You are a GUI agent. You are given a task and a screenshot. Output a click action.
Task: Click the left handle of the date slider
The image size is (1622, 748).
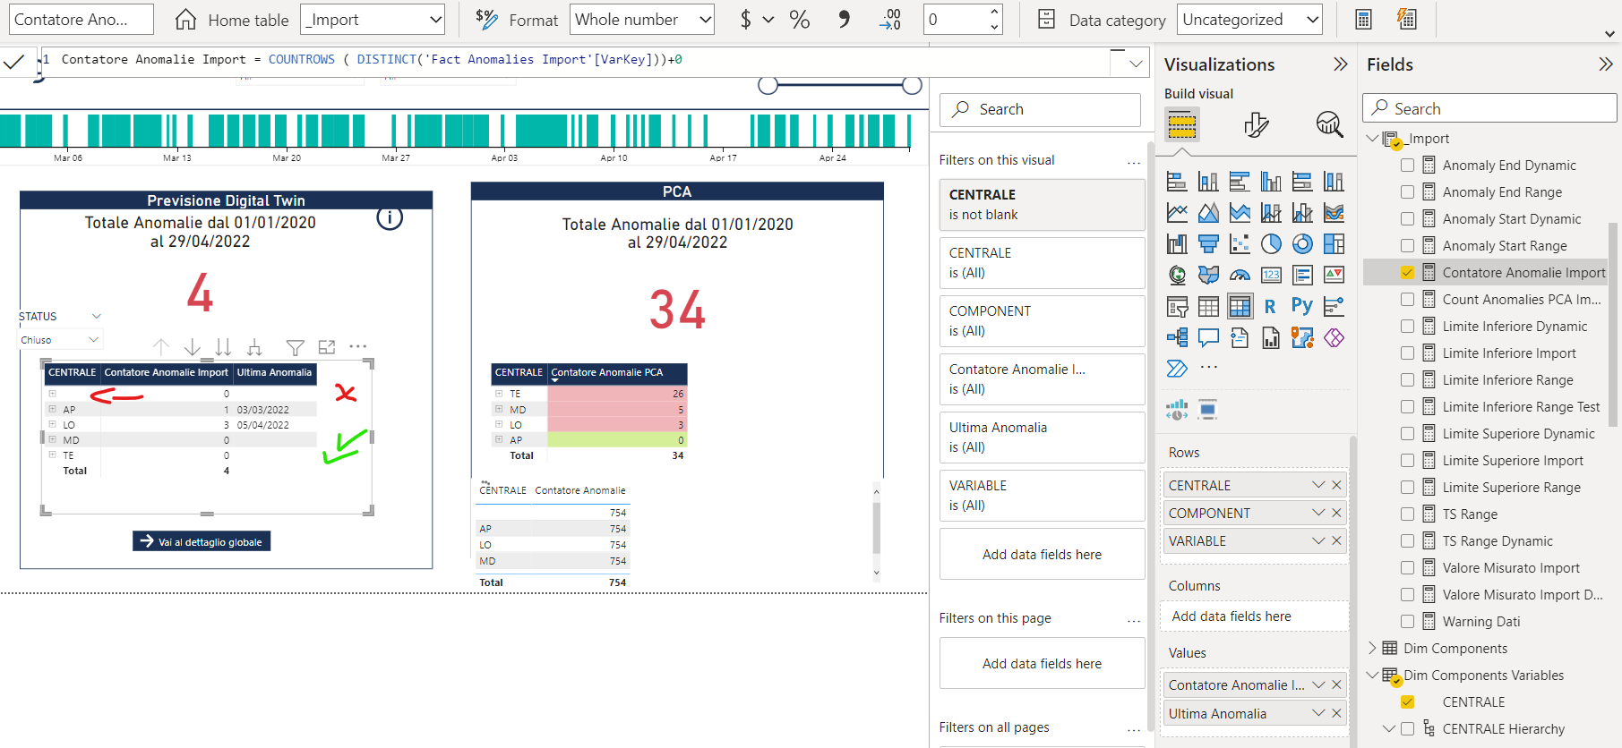(x=768, y=85)
